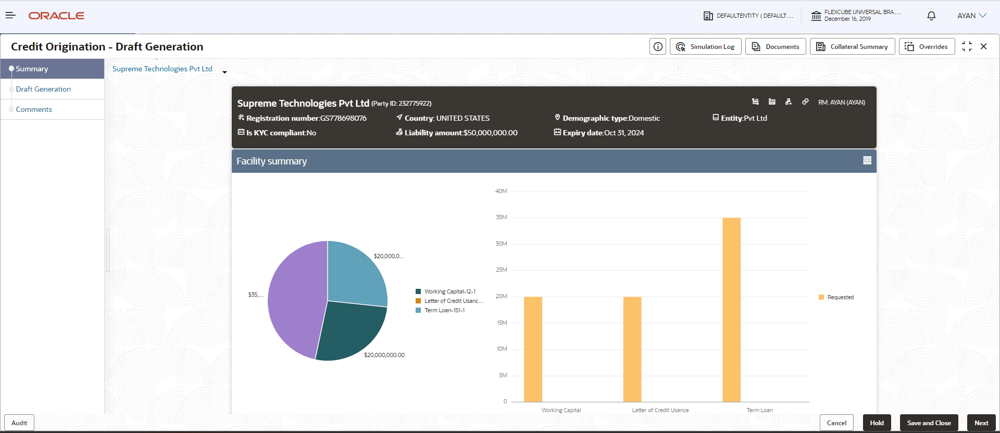Click the Letter of Credit Usance bar
The width and height of the screenshot is (1000, 433).
(632, 349)
